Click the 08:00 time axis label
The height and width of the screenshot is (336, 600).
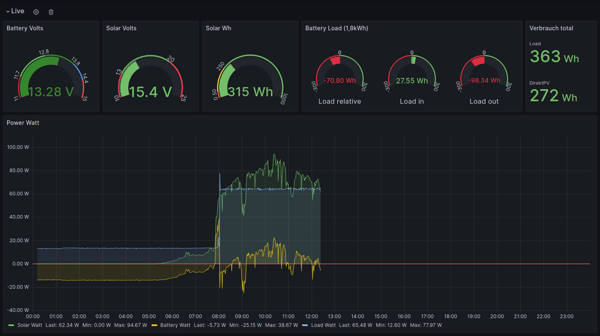(x=218, y=317)
